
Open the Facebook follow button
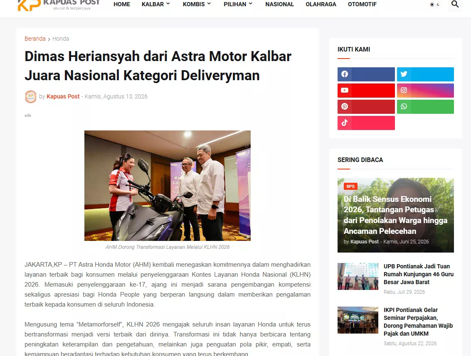pos(366,74)
